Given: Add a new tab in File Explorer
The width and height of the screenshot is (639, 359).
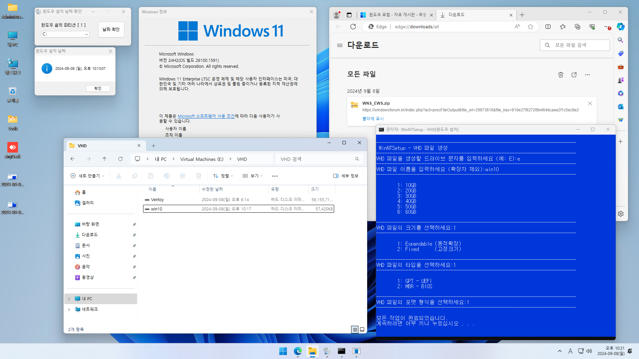Looking at the screenshot, I should pos(153,146).
